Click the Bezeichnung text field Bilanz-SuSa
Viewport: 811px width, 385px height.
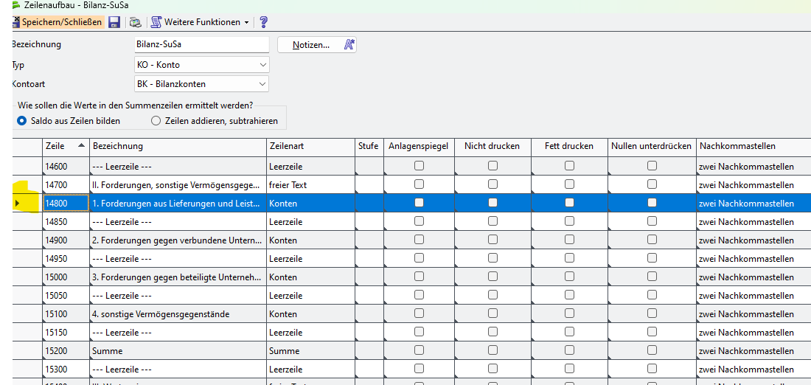[201, 45]
